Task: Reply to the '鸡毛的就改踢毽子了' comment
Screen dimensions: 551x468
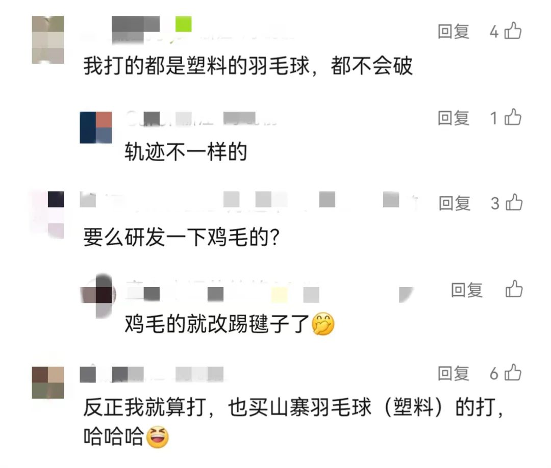Action: [x=467, y=290]
